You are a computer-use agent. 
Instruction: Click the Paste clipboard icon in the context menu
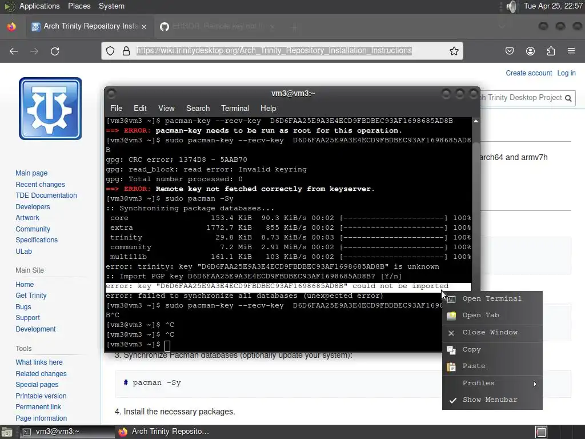(x=451, y=367)
